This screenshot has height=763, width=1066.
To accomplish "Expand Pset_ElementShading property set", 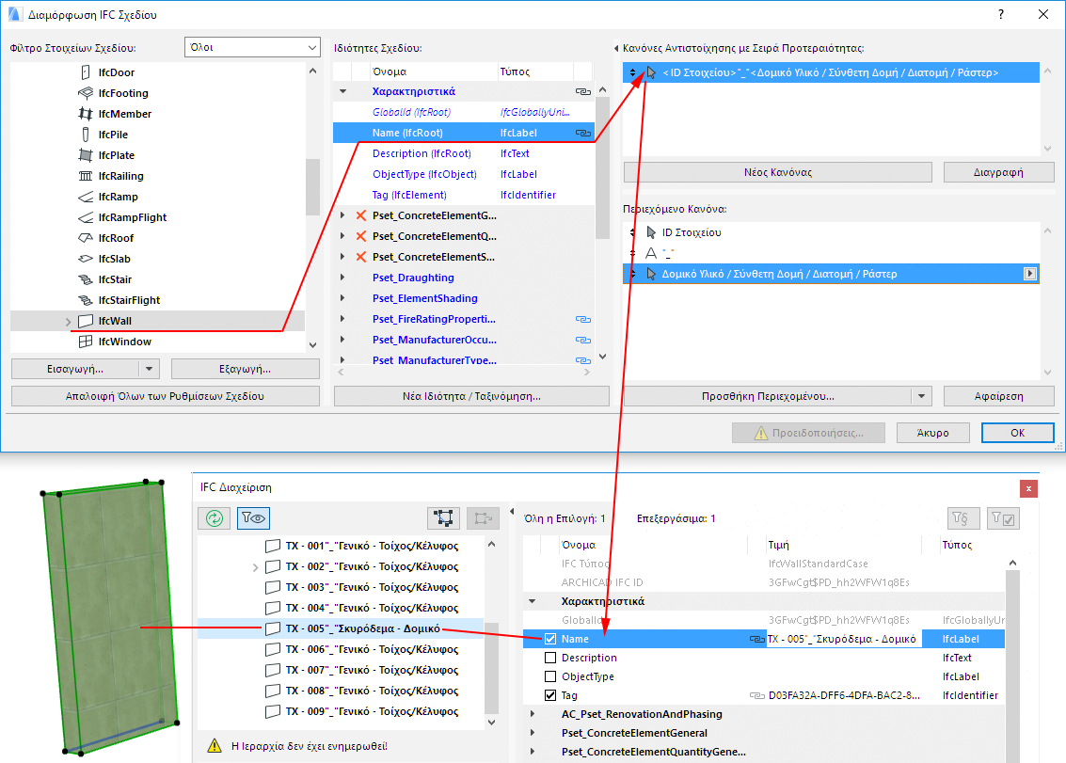I will [342, 298].
